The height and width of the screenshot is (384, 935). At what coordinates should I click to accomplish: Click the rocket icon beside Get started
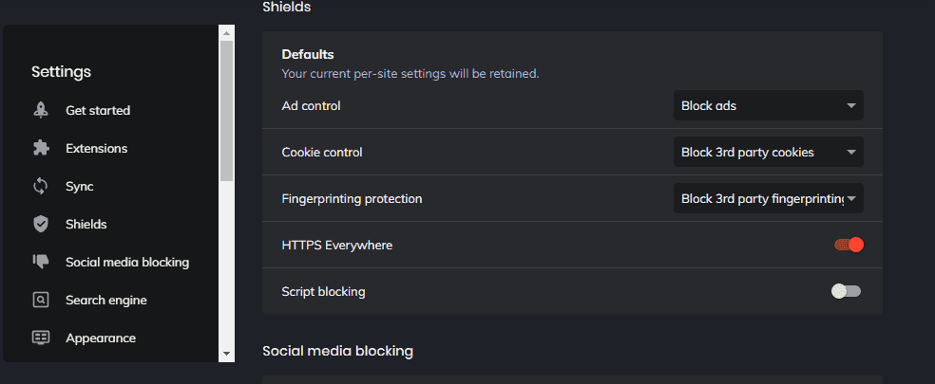pos(41,110)
